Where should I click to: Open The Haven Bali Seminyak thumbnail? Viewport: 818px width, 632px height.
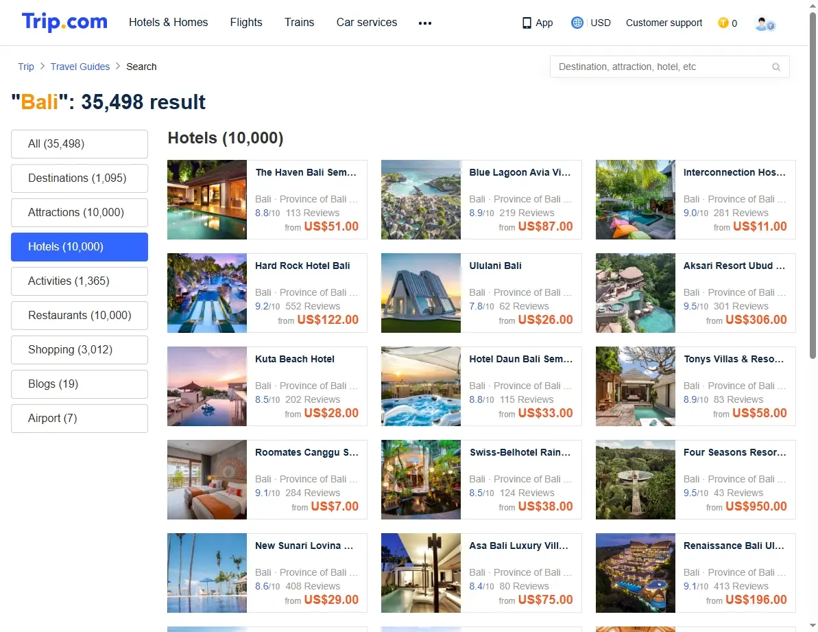click(207, 200)
